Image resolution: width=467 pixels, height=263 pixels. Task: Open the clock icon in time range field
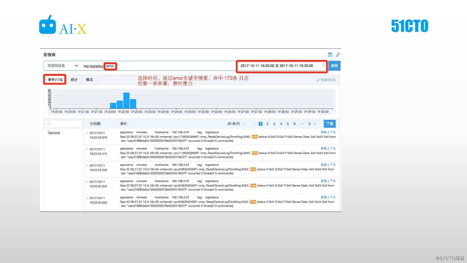tap(324, 65)
